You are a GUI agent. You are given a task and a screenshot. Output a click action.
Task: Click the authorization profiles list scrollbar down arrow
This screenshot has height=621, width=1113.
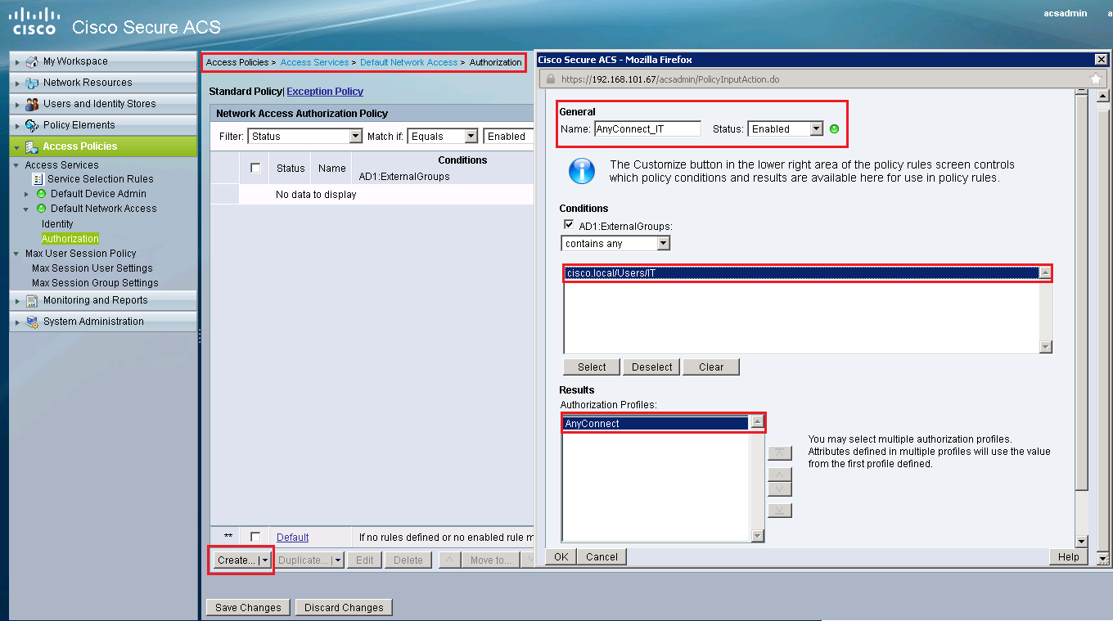tap(757, 536)
